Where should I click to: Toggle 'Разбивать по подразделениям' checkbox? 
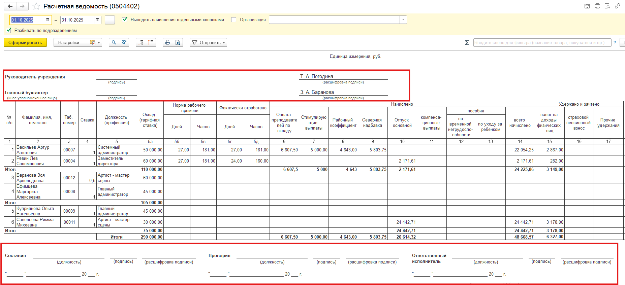pyautogui.click(x=9, y=30)
